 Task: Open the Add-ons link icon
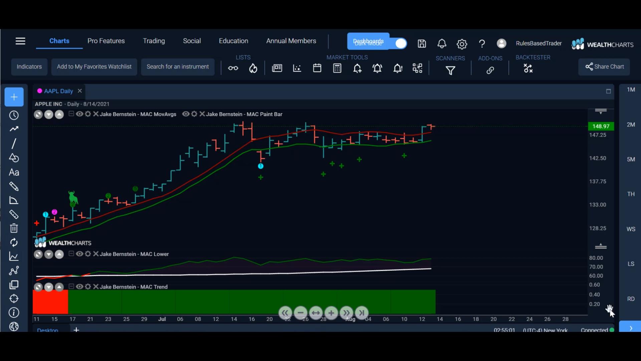pos(490,70)
